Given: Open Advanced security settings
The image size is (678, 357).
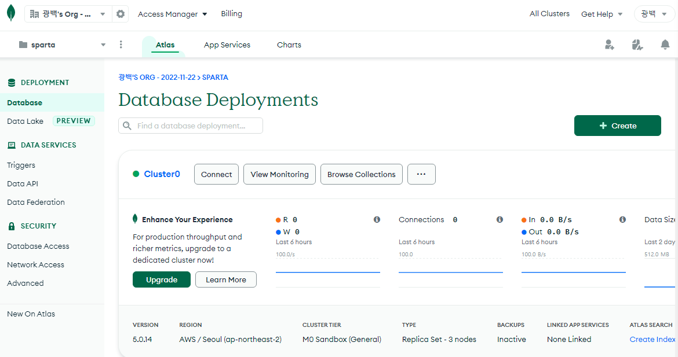Looking at the screenshot, I should 25,283.
